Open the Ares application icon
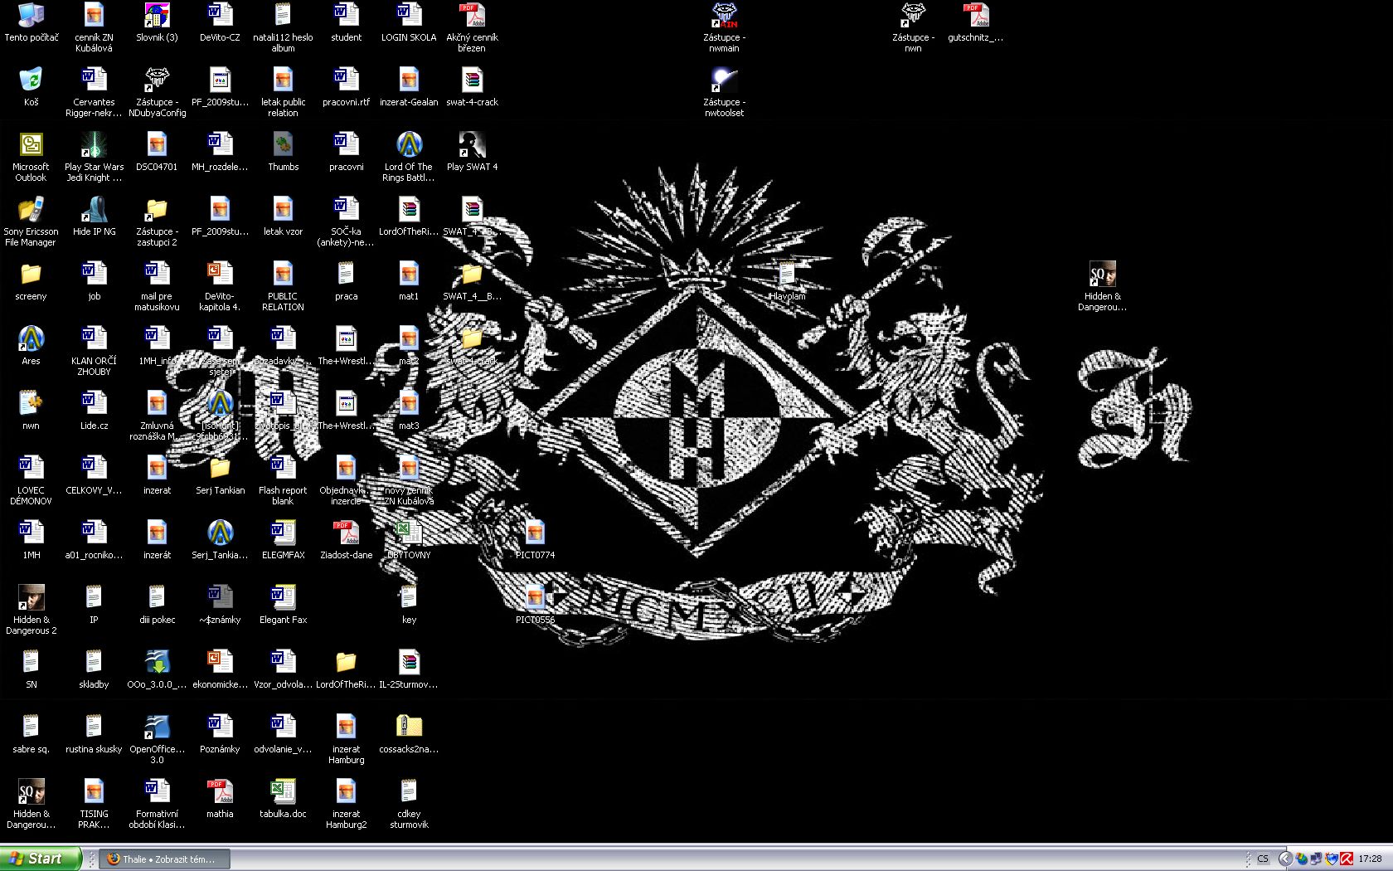This screenshot has width=1393, height=871. [31, 339]
